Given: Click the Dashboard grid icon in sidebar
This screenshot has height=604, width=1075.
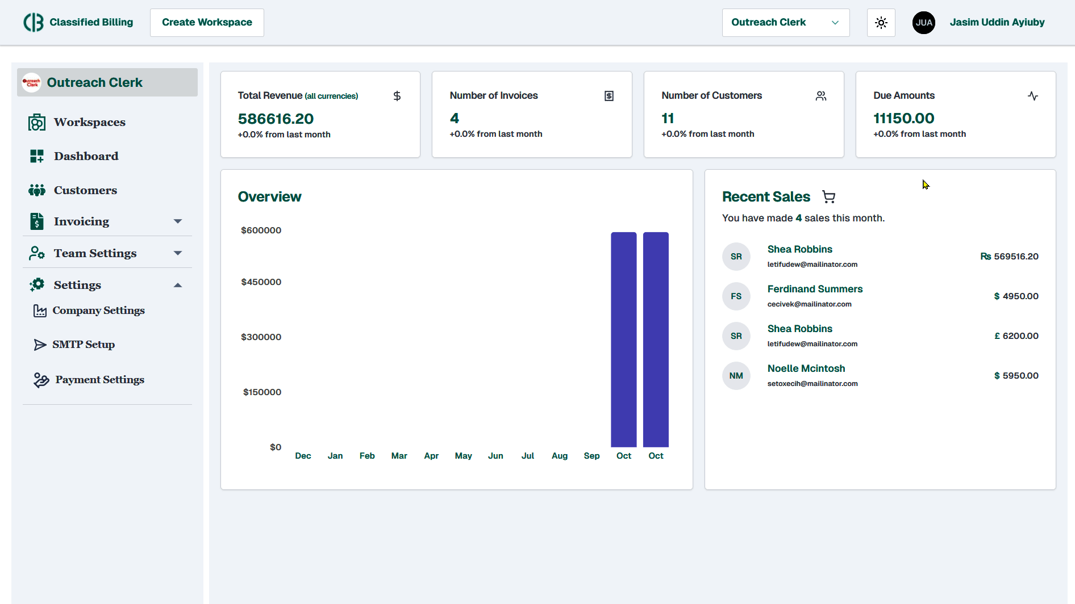Looking at the screenshot, I should [x=37, y=156].
